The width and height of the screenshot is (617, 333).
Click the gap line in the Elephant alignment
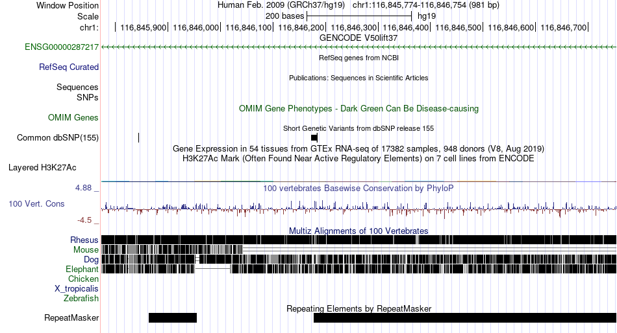[x=212, y=269]
